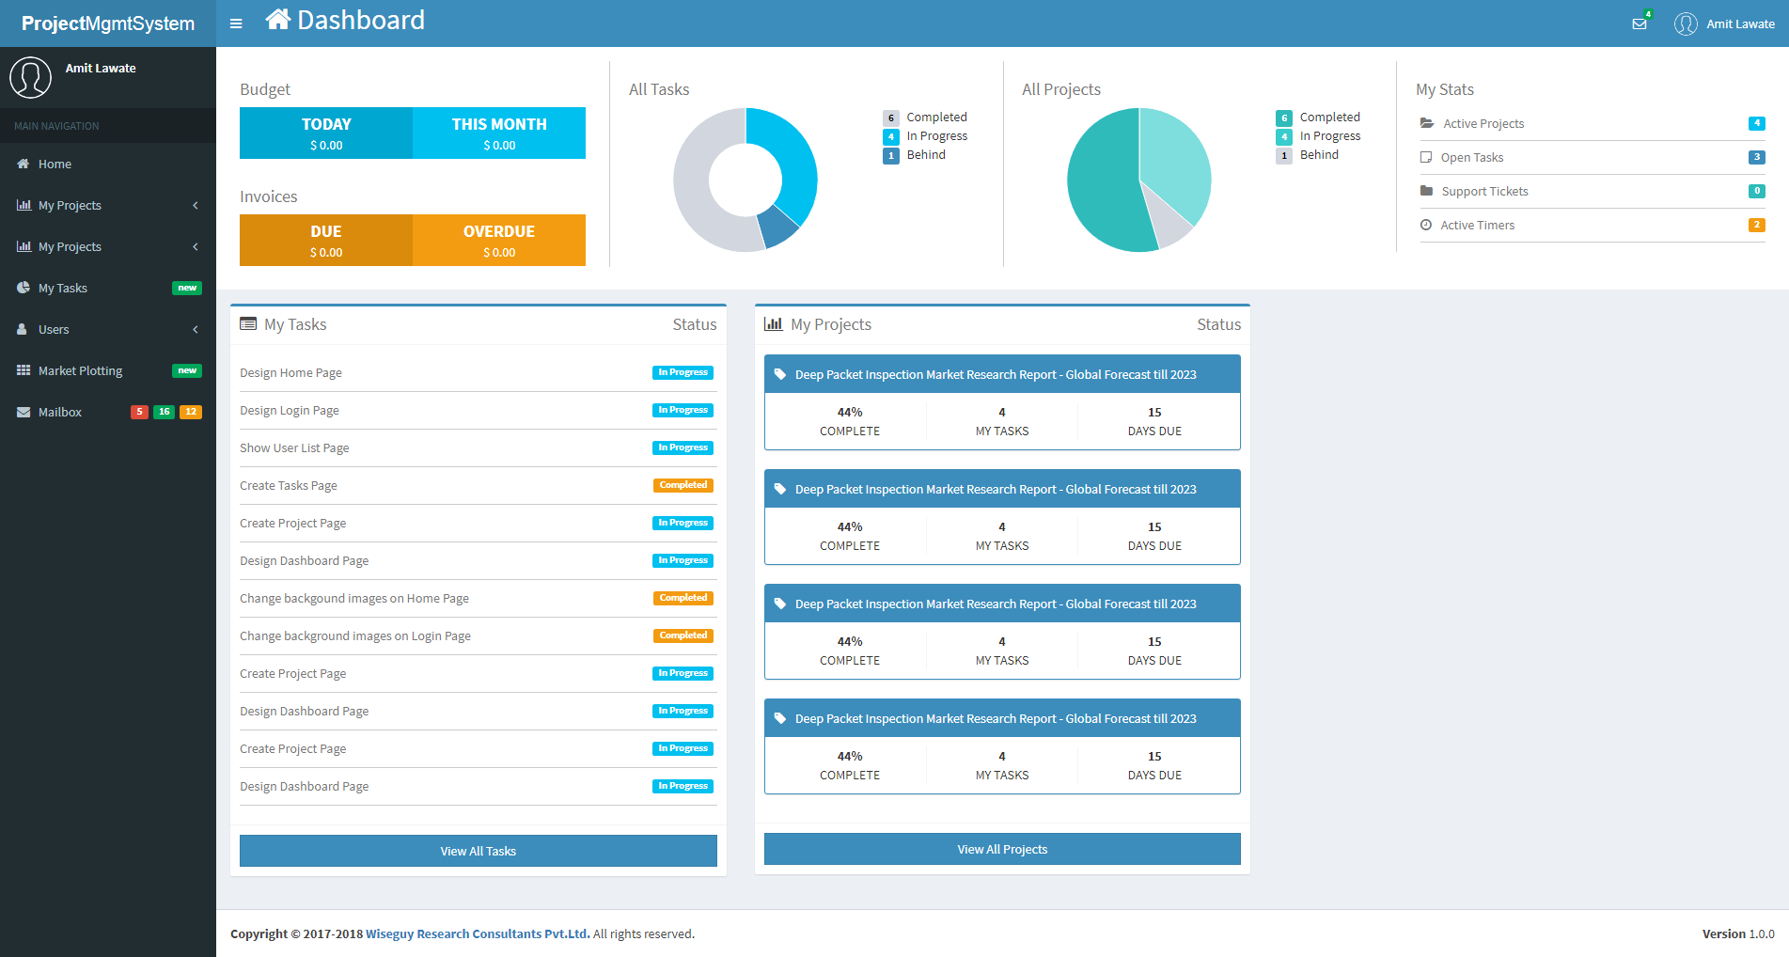1789x957 pixels.
Task: Click the In Progress legend swatch under All Projects
Action: 1284,136
